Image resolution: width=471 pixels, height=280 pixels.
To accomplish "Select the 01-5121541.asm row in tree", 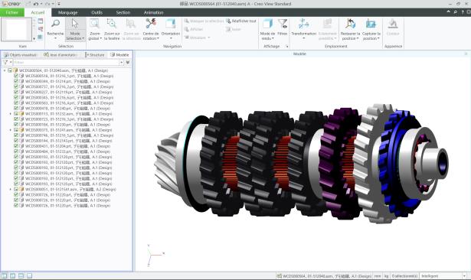I will 70,190.
